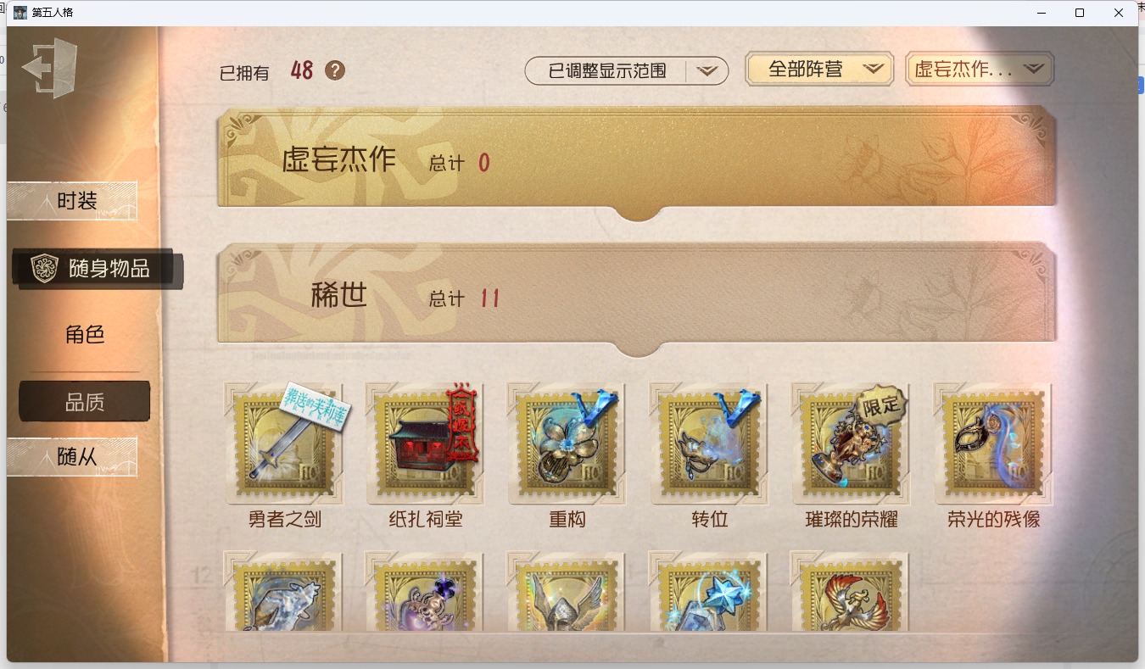This screenshot has height=669, width=1145.
Task: Open the 虚妄杰作 quality filter dropdown
Action: coord(980,70)
